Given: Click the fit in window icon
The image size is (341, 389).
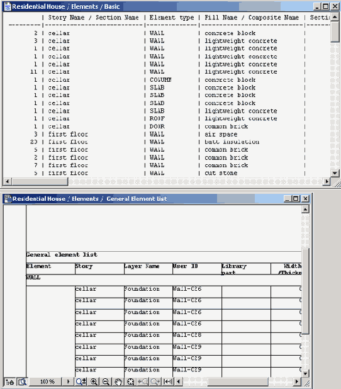Looking at the screenshot, I should [x=131, y=381].
